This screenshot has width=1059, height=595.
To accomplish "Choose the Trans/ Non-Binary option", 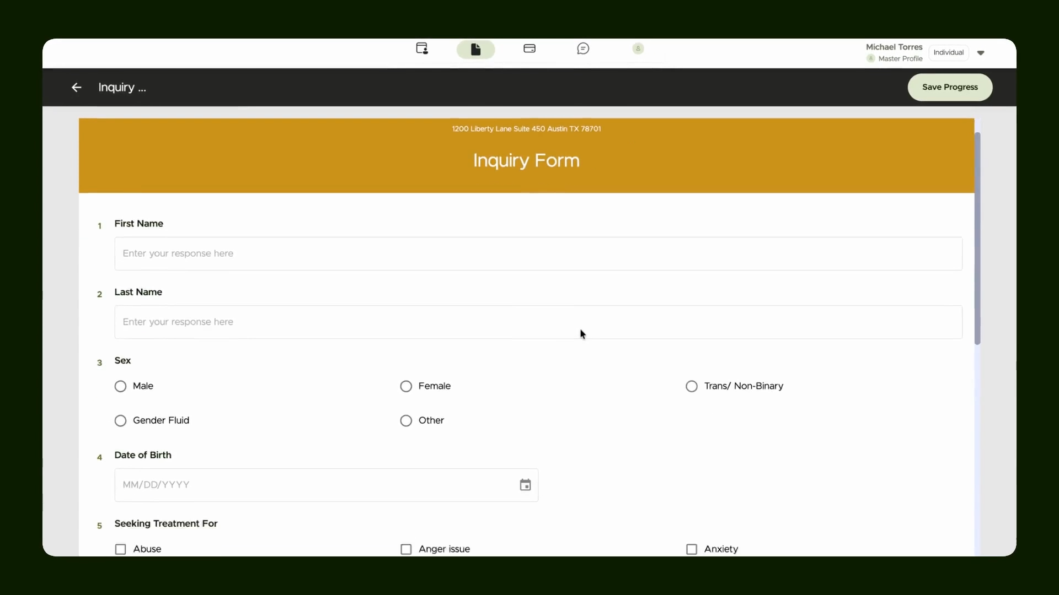I will point(692,386).
